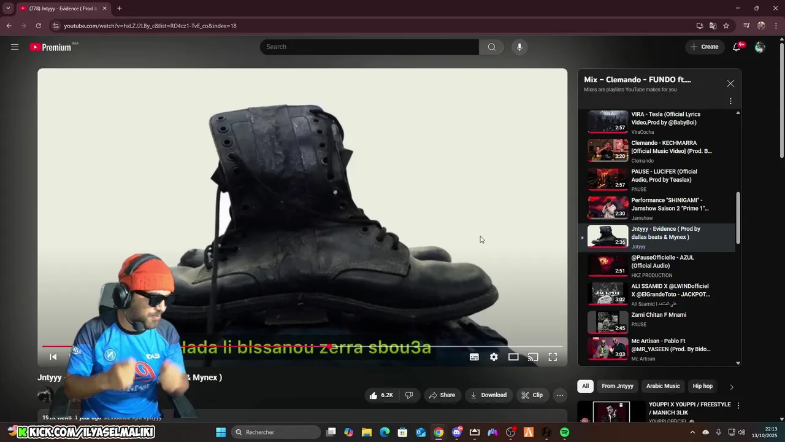Click the search magnifier button

(x=491, y=47)
